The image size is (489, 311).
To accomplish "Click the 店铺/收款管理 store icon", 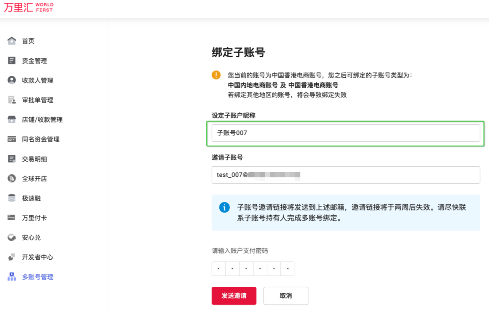I will coord(12,120).
